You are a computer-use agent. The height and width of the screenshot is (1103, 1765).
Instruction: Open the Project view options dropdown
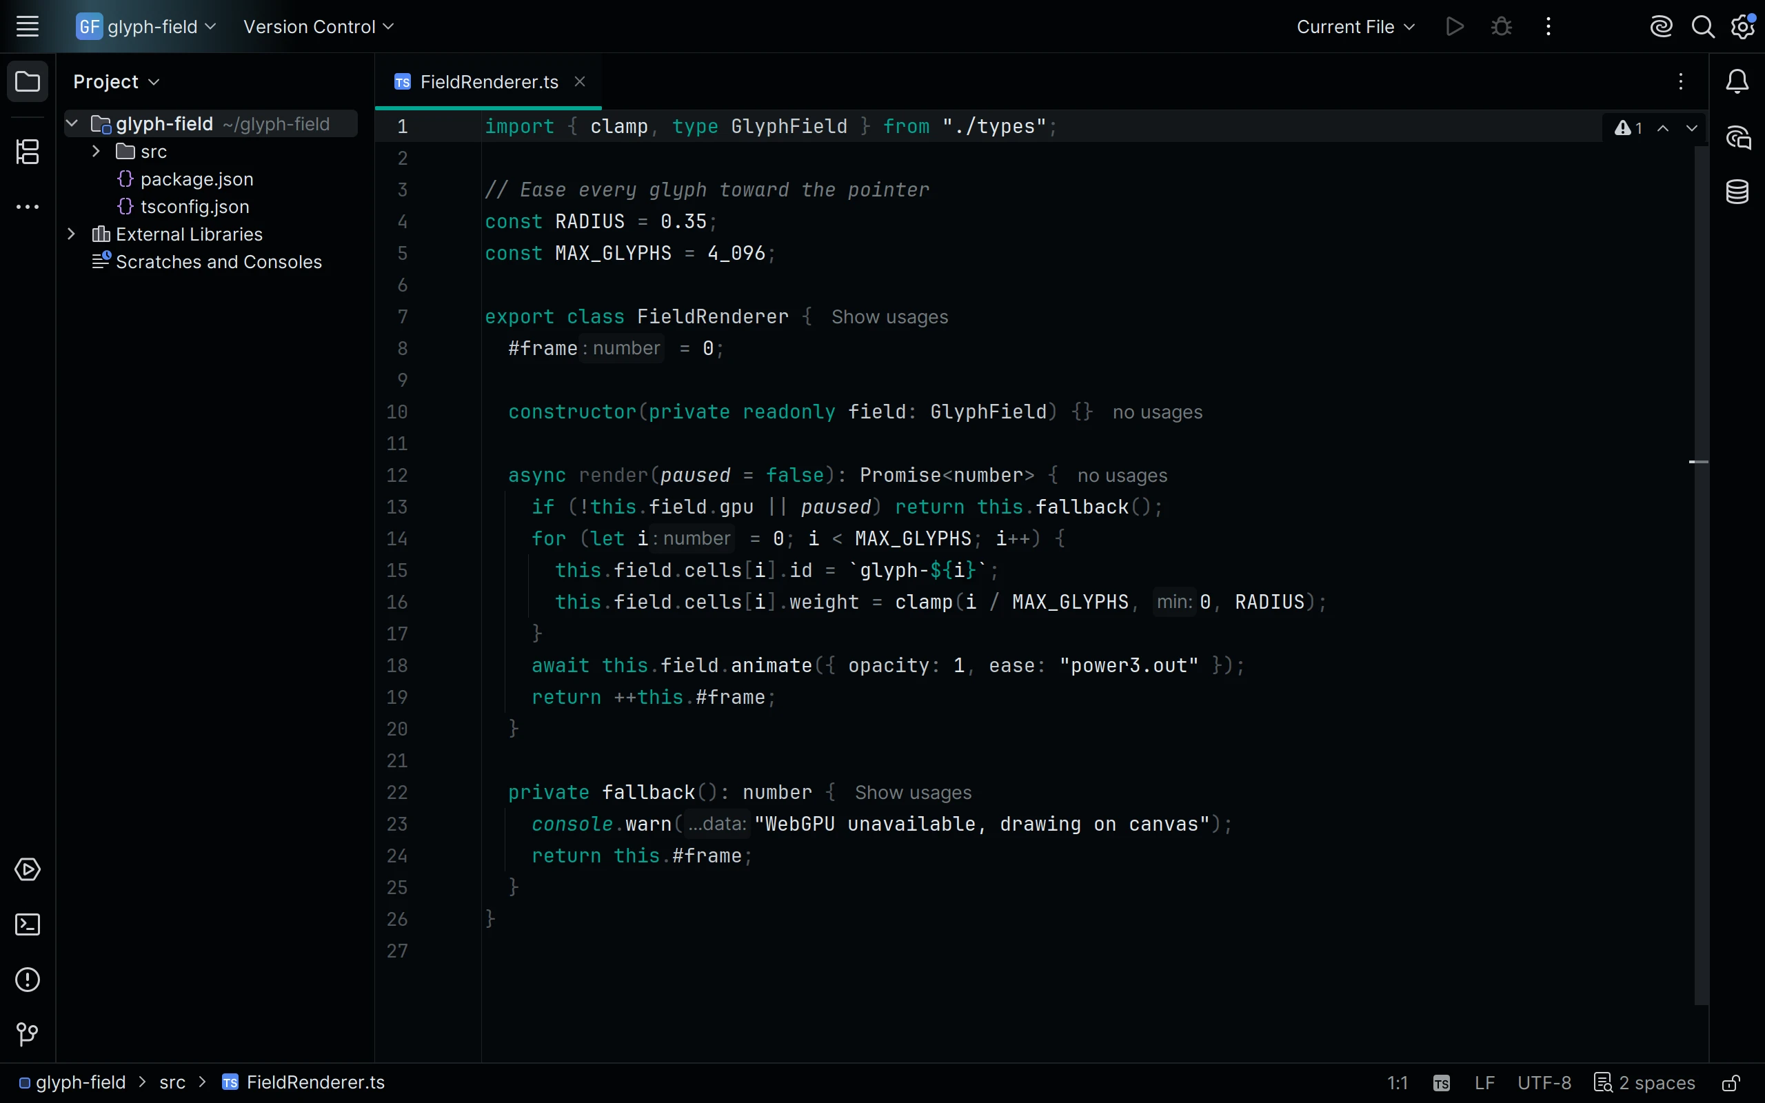(x=116, y=82)
